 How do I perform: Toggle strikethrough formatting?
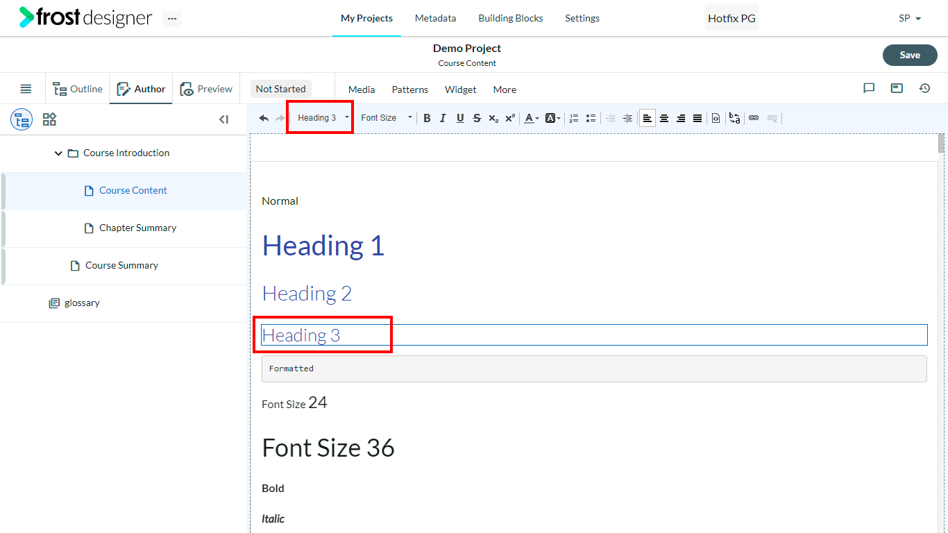click(x=477, y=118)
